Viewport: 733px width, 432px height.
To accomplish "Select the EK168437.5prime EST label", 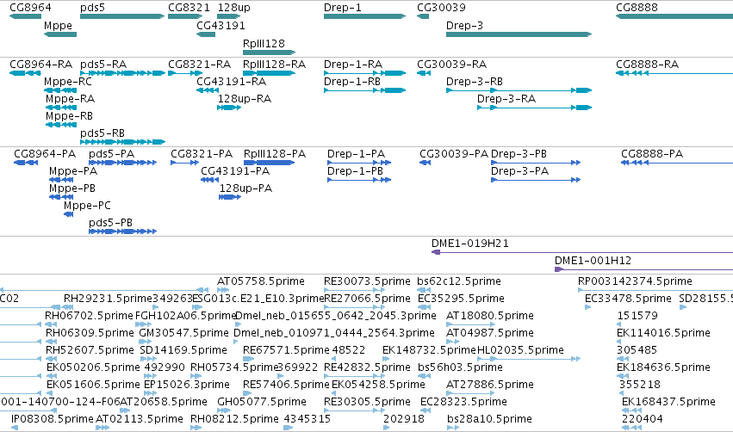I will (668, 402).
